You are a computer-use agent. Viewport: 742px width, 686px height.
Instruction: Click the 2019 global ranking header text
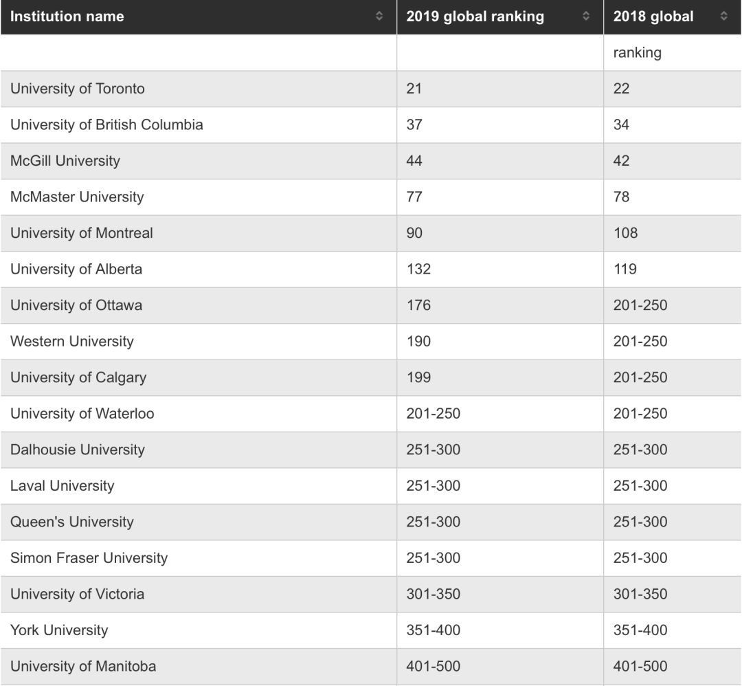coord(475,16)
